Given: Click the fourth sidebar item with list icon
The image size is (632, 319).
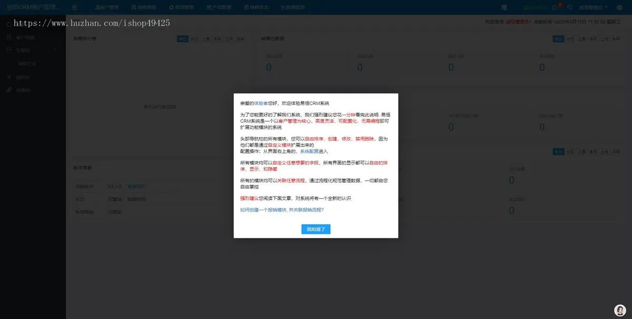Looking at the screenshot, I should coord(33,77).
